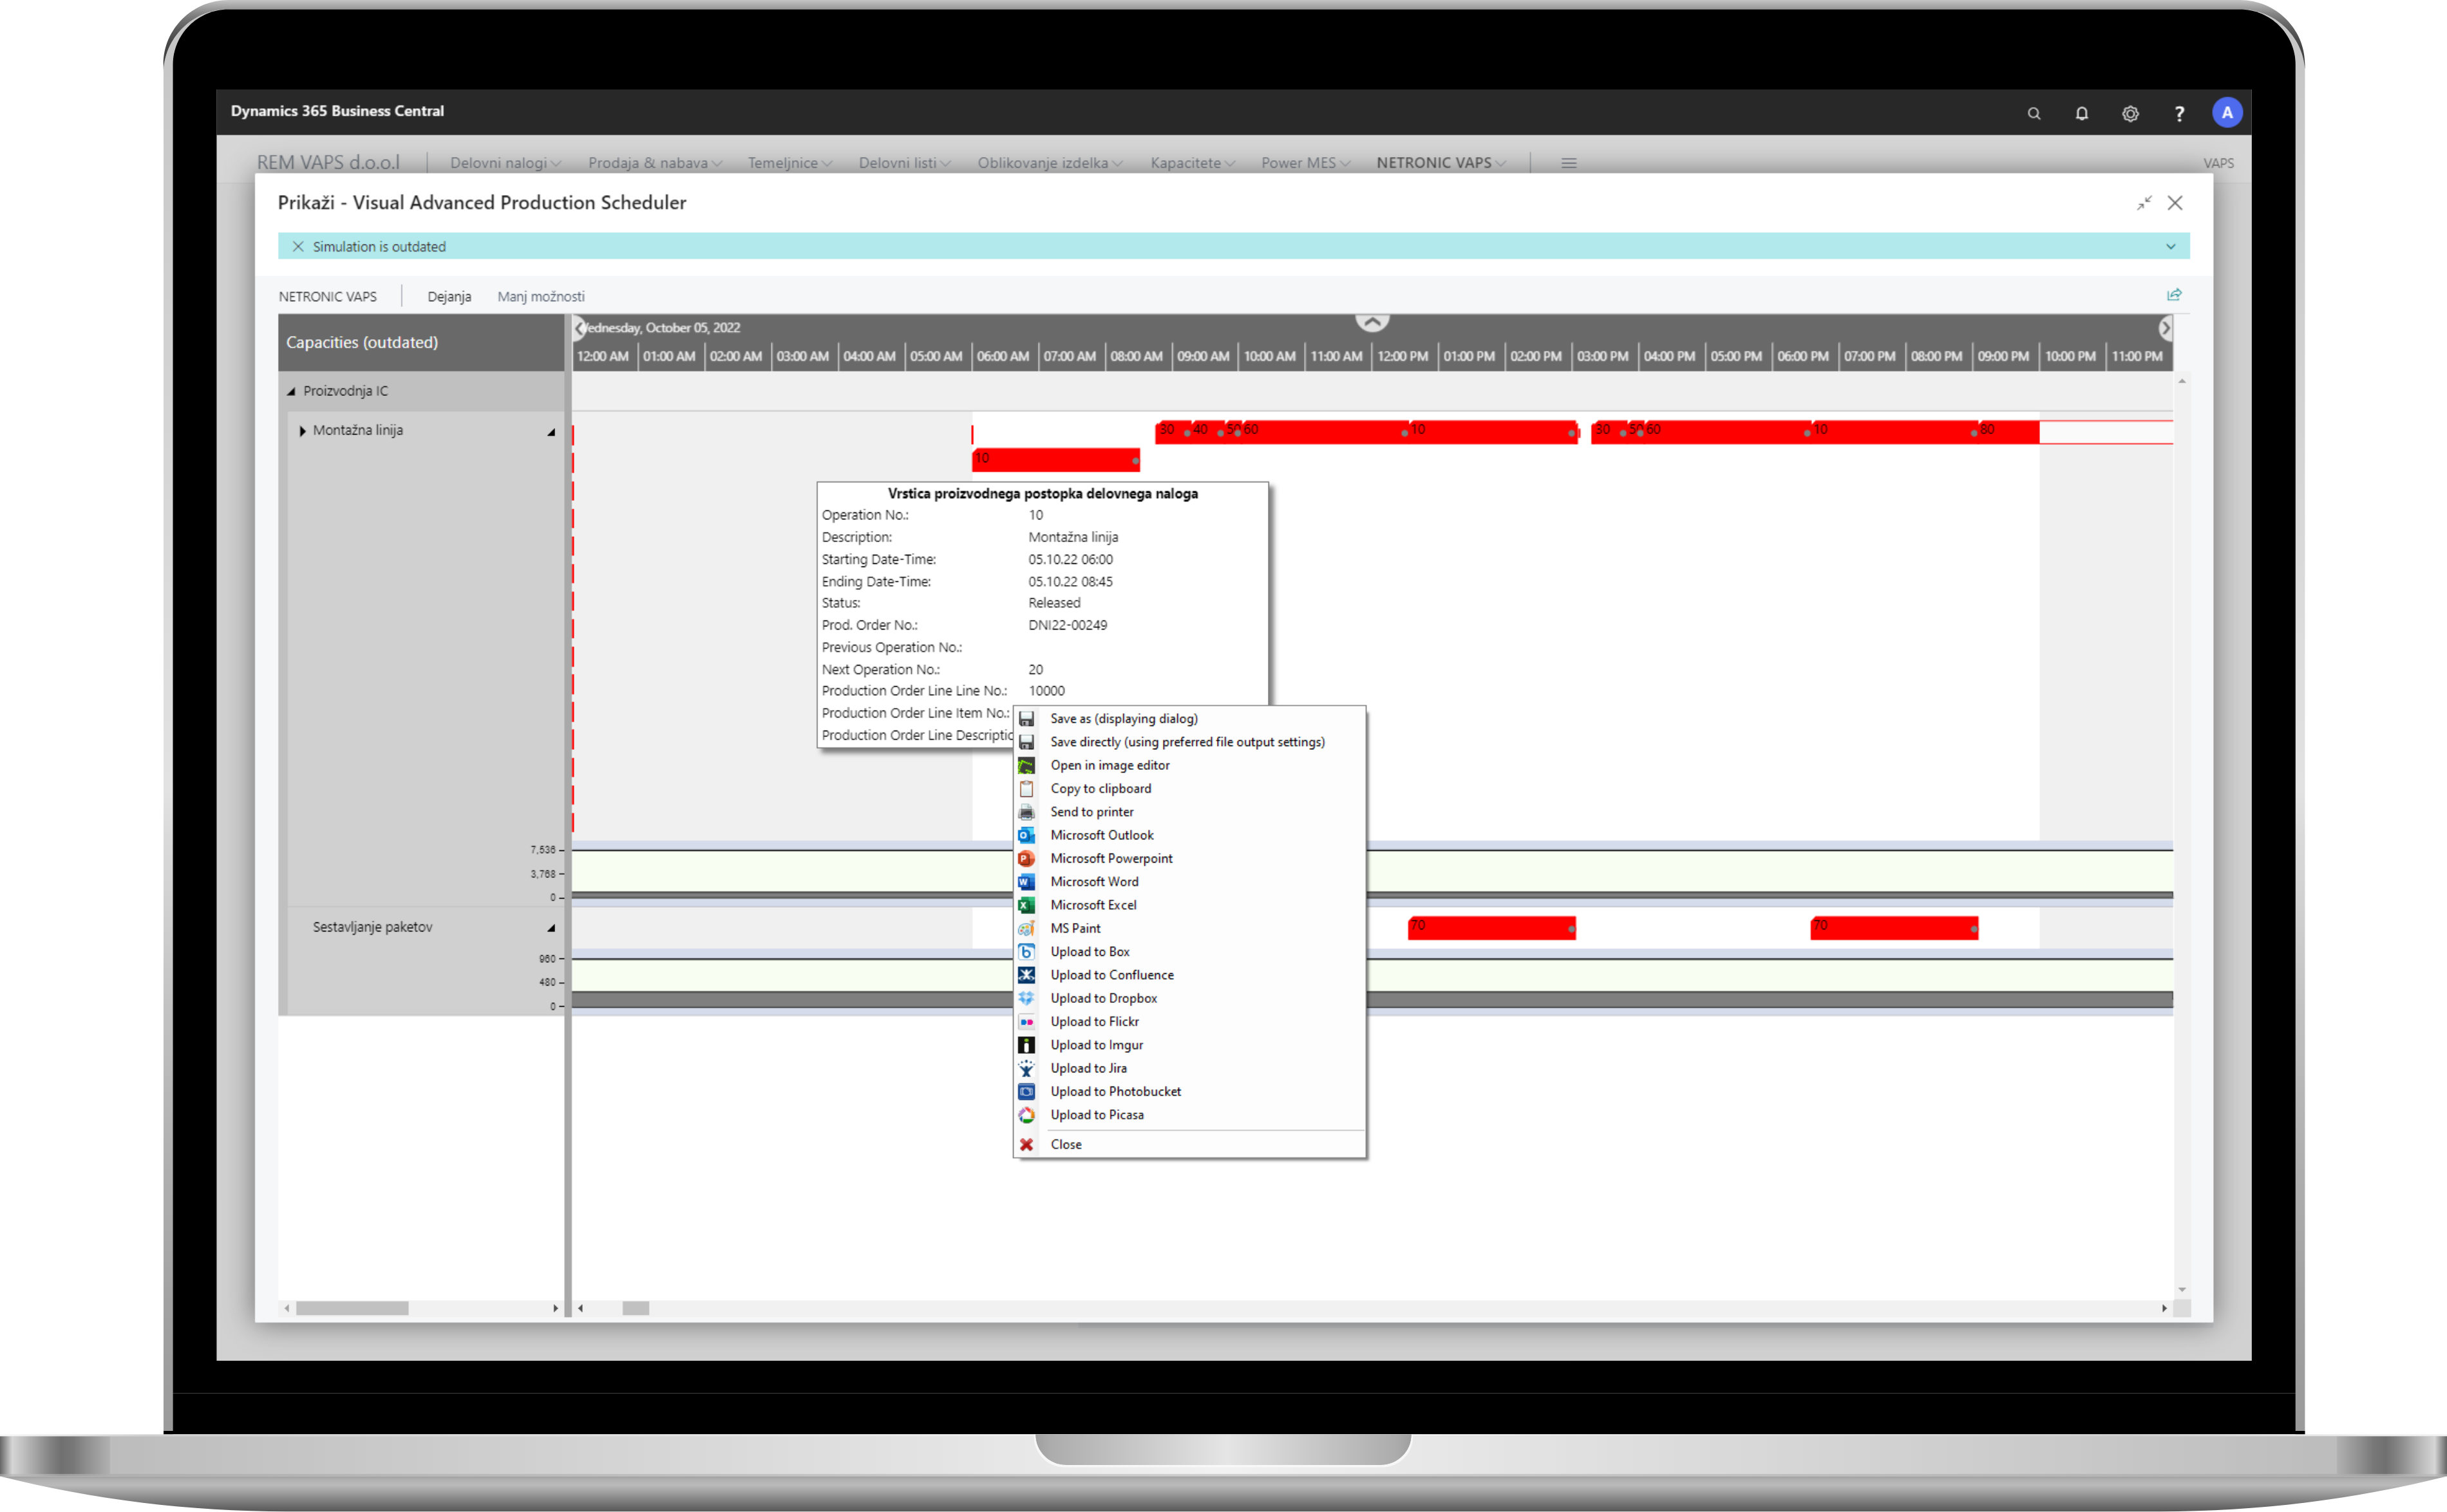
Task: Click the VAPS label at top right
Action: 2218,163
